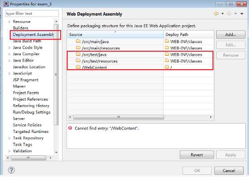Select Javadoc Location page
The height and width of the screenshot is (177, 249).
point(29,67)
